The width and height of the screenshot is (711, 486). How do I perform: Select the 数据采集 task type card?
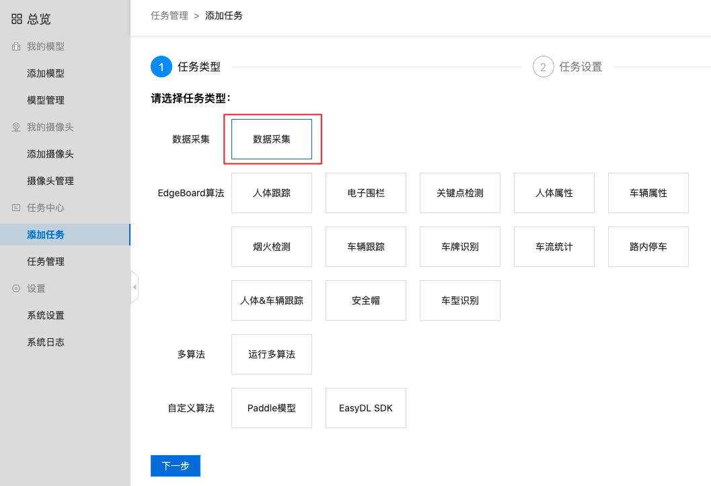(272, 139)
